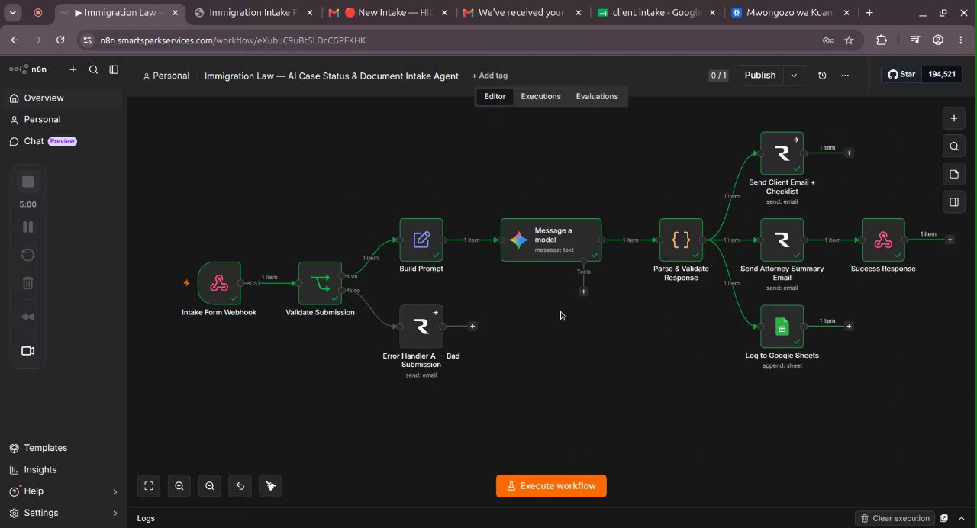
Task: Expand the Settings submenu
Action: point(115,514)
